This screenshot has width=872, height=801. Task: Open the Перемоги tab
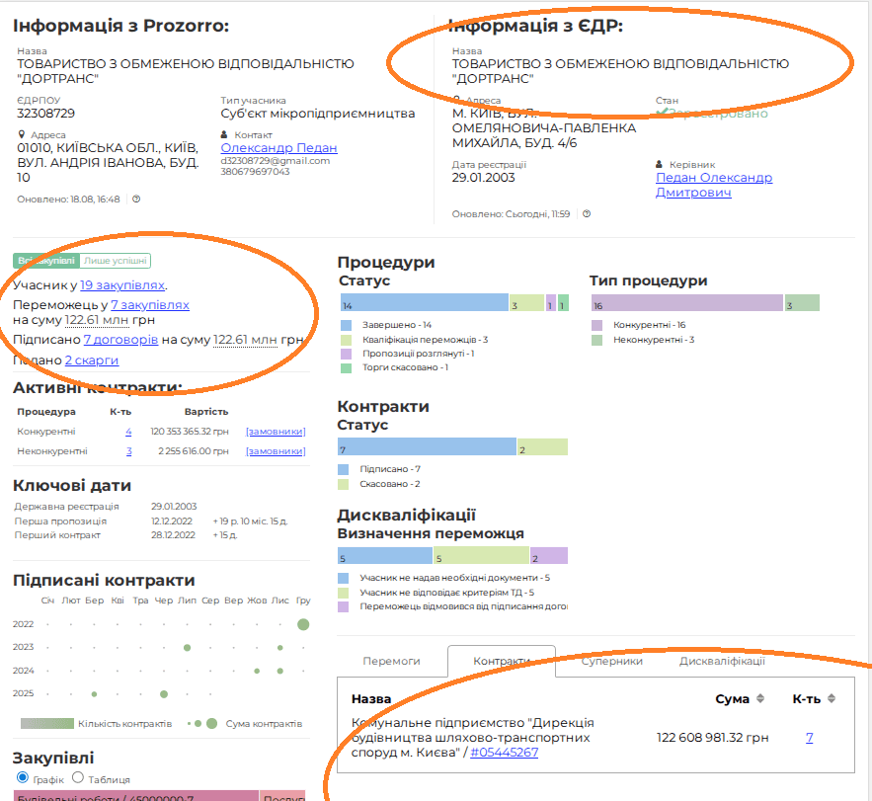click(x=391, y=661)
